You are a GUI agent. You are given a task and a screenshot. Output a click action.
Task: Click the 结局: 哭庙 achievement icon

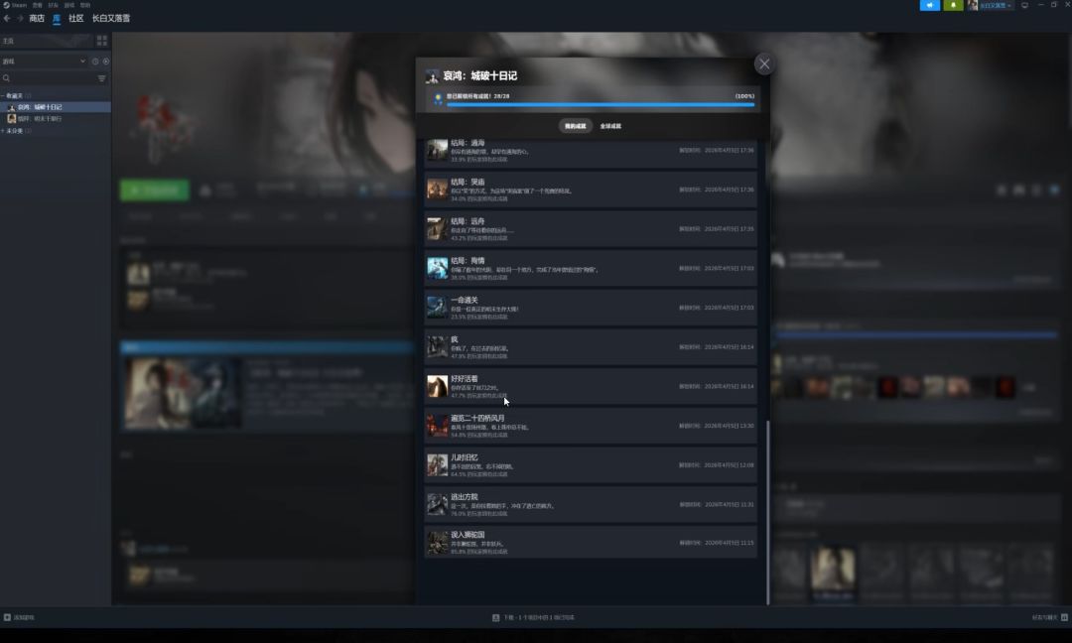(x=438, y=190)
